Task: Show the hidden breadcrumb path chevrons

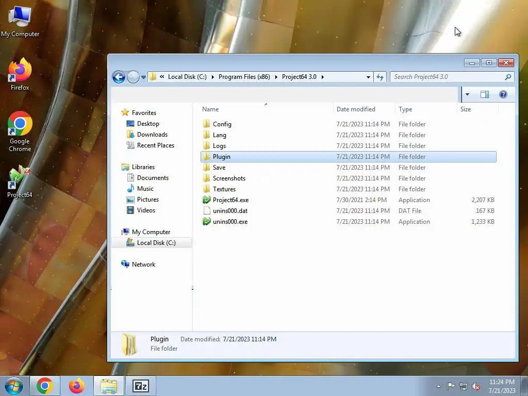Action: 162,77
